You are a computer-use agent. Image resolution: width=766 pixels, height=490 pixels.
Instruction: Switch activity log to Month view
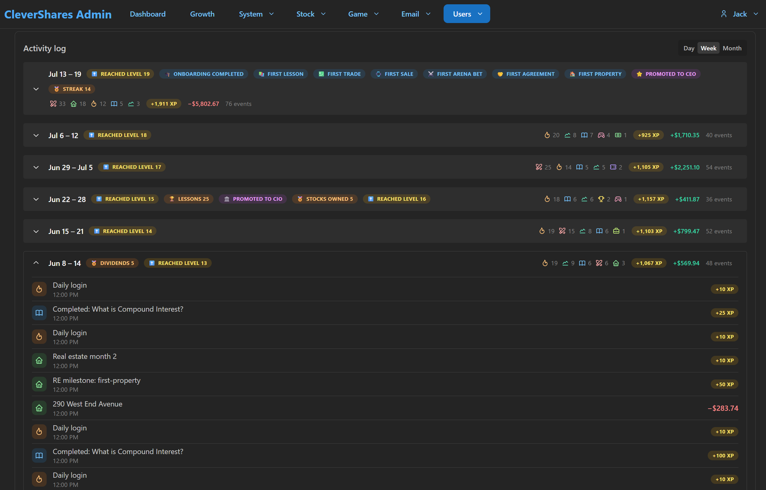coord(732,48)
